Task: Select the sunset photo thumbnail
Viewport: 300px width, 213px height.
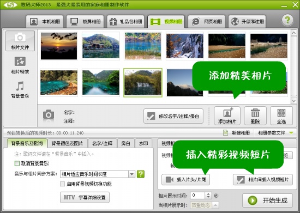Action: click(x=59, y=46)
